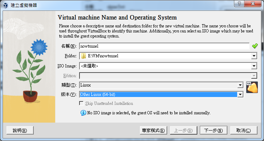264x141 pixels.
Task: Click the 64-bit Linux OS type icon
Action: (252, 87)
